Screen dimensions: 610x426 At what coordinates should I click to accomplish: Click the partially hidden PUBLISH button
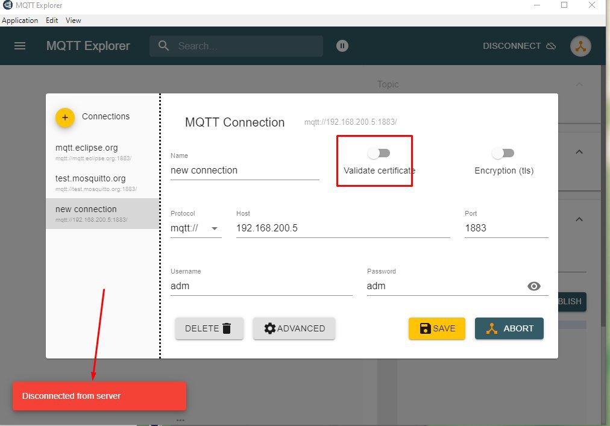[x=572, y=301]
